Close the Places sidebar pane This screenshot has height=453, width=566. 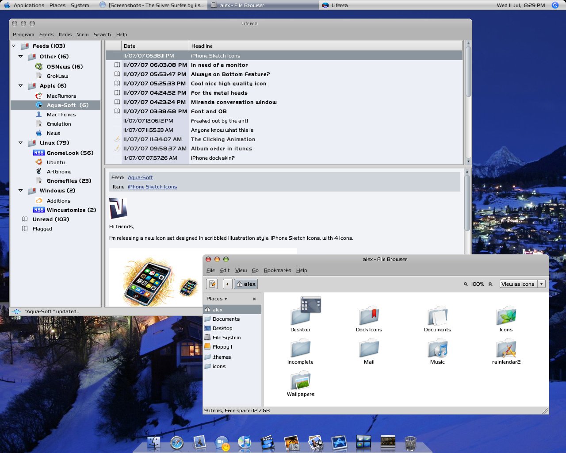pyautogui.click(x=254, y=299)
